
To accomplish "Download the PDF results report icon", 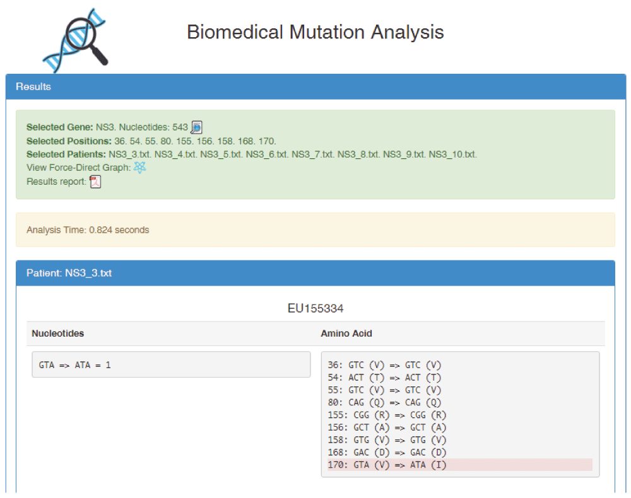I will tap(95, 182).
